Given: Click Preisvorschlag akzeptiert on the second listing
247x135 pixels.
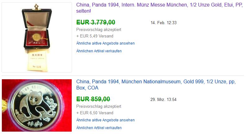Looking at the screenshot, I should tap(99, 107).
